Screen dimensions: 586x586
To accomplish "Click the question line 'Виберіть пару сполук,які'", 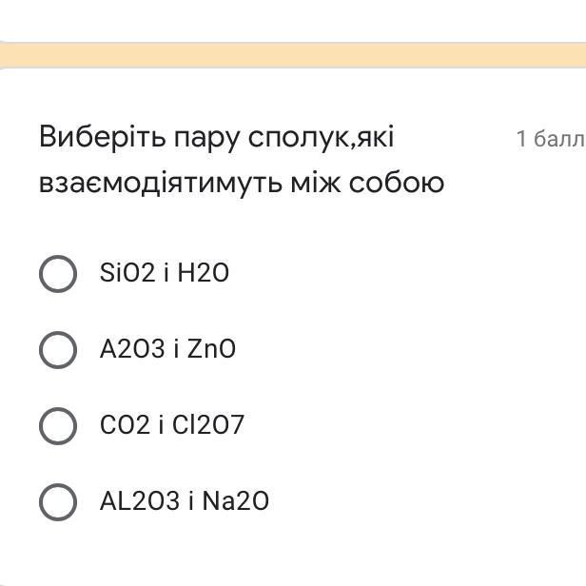I will 216,138.
